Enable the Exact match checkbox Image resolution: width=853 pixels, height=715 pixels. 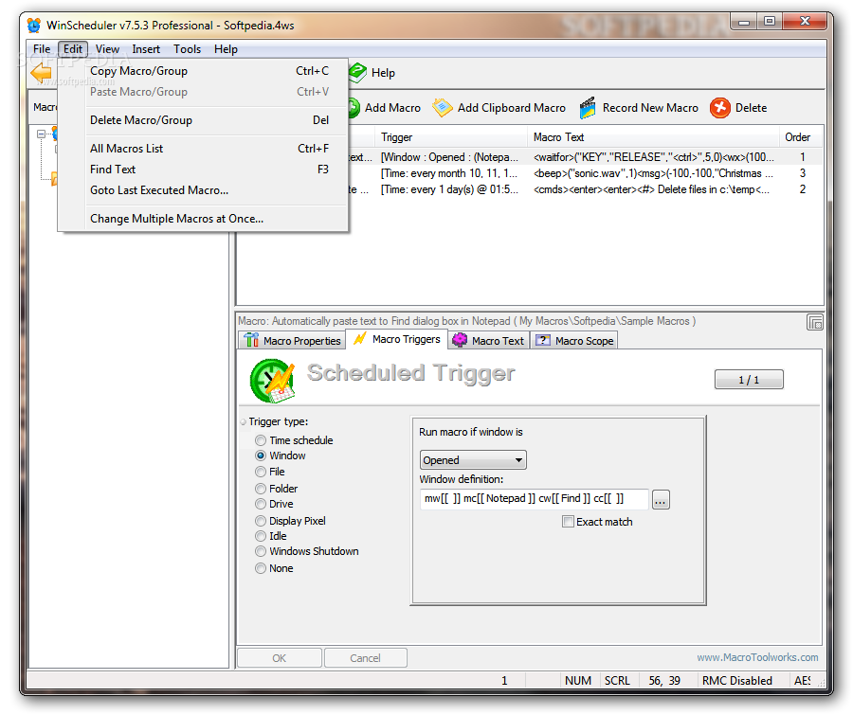coord(568,522)
